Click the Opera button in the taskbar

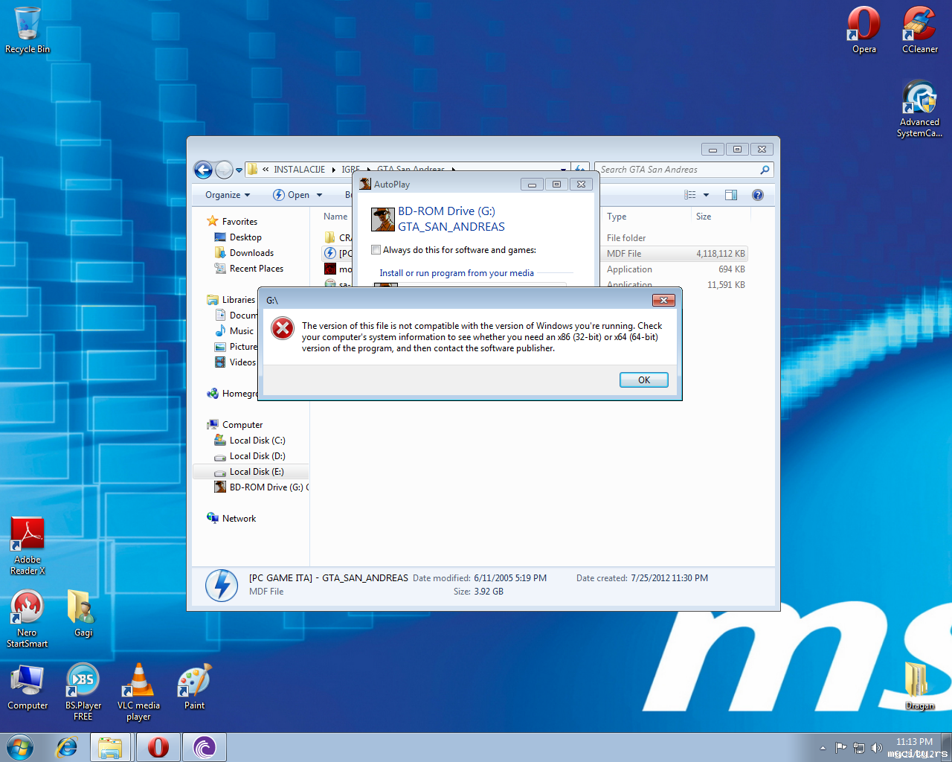(158, 747)
